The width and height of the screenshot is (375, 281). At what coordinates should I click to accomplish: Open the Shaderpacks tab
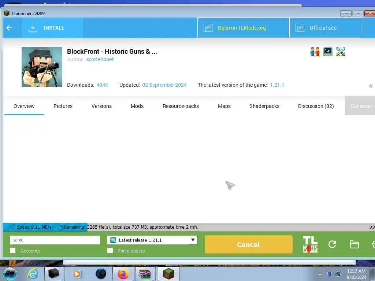click(x=264, y=106)
